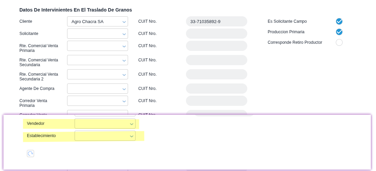Image resolution: width=376 pixels, height=171 pixels.
Task: Expand the Agente De Compra dropdown
Action: (97, 89)
